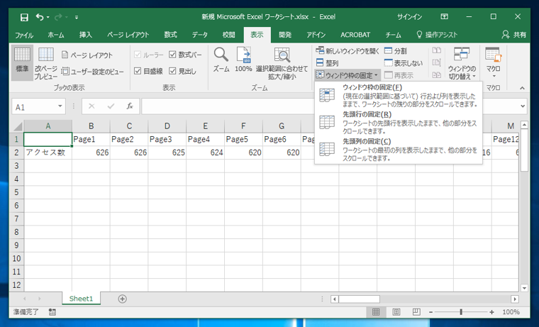Click the vertical scrollbar down arrow

point(524,288)
